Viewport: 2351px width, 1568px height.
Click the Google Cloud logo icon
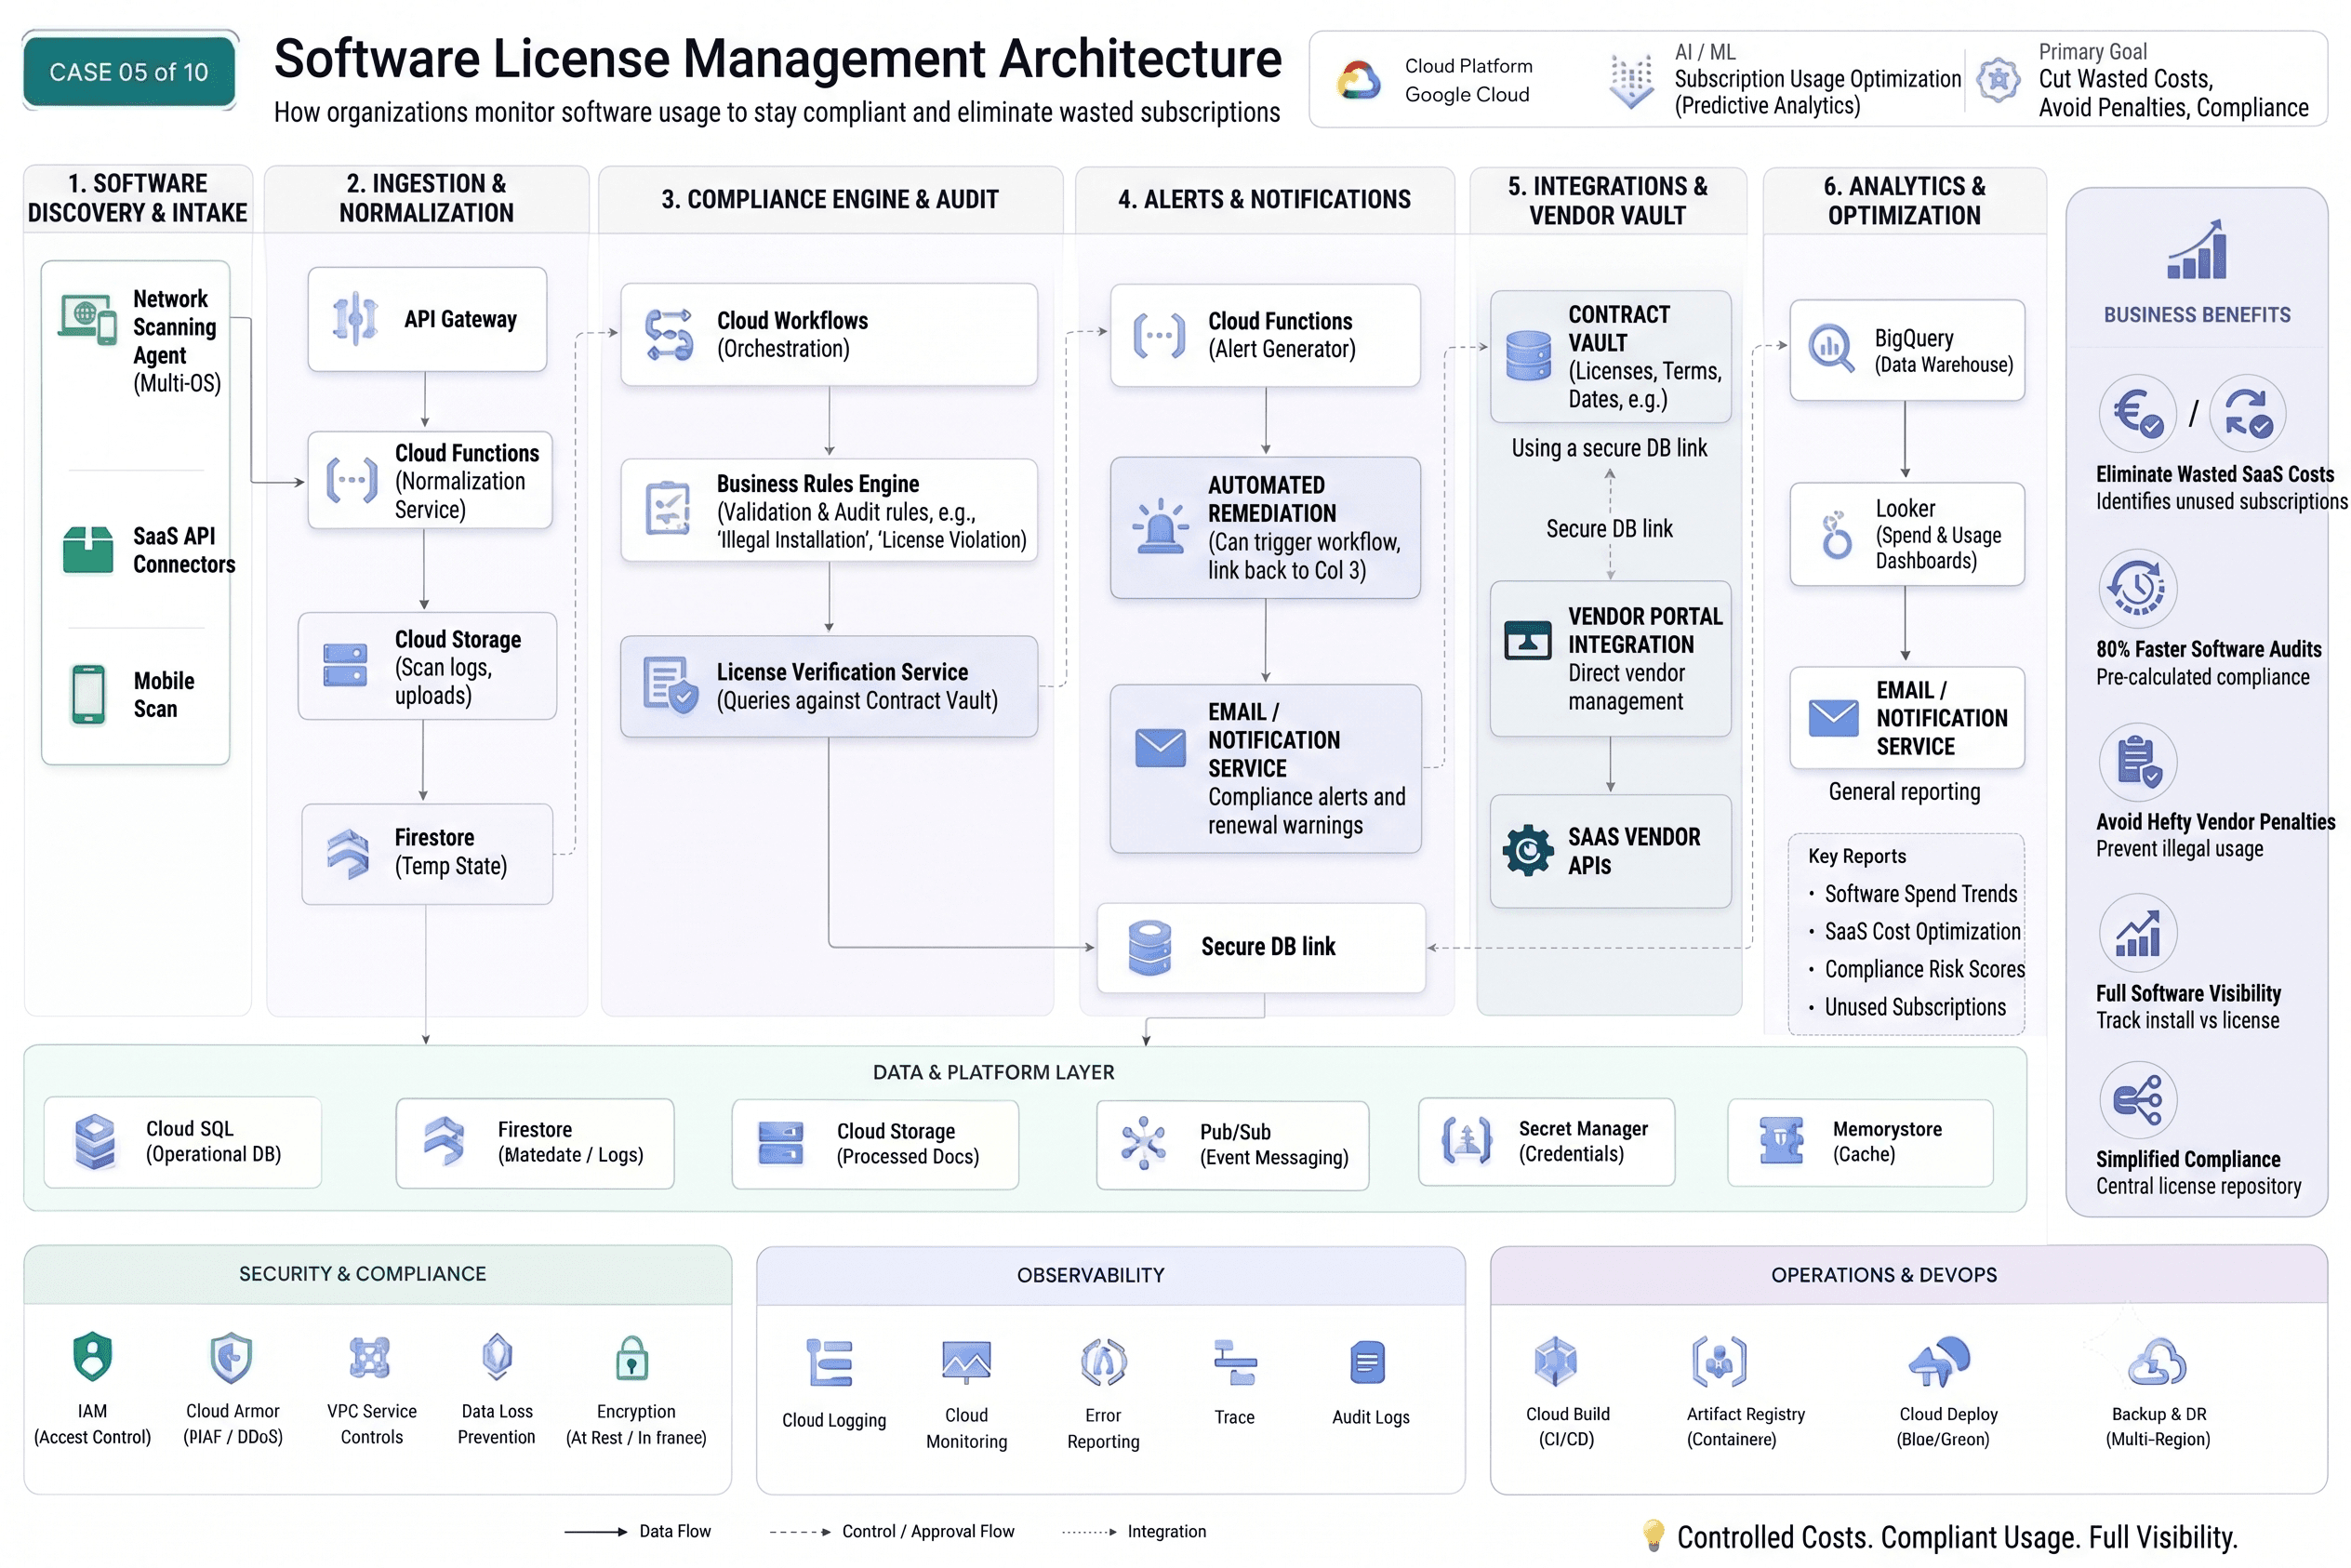(1359, 80)
